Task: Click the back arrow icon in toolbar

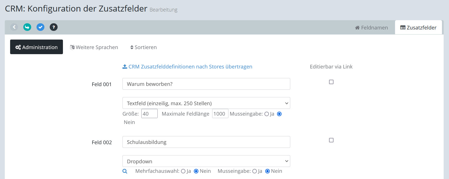Action: tap(14, 27)
